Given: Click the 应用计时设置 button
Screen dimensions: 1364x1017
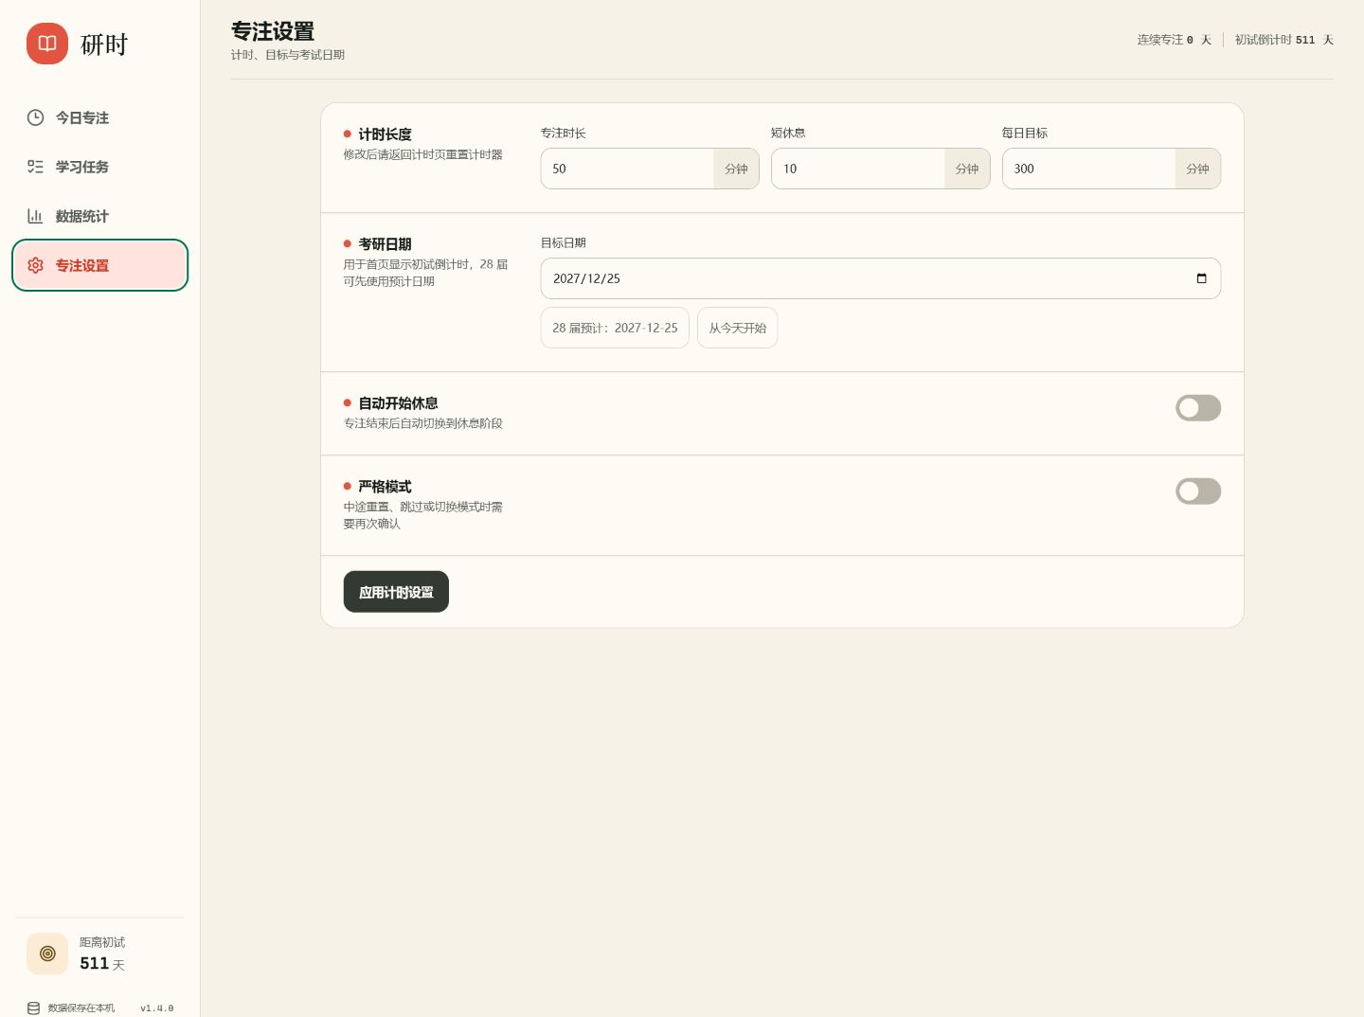Looking at the screenshot, I should [x=396, y=592].
